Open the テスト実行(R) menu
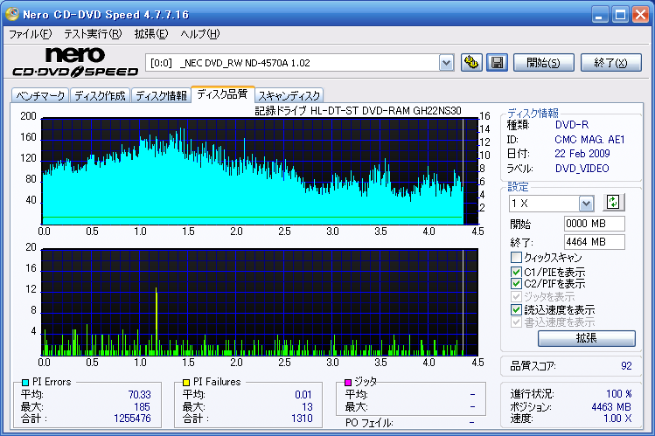 93,34
